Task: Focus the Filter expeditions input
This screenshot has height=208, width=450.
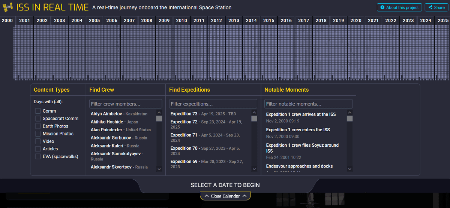Action: tap(213, 104)
